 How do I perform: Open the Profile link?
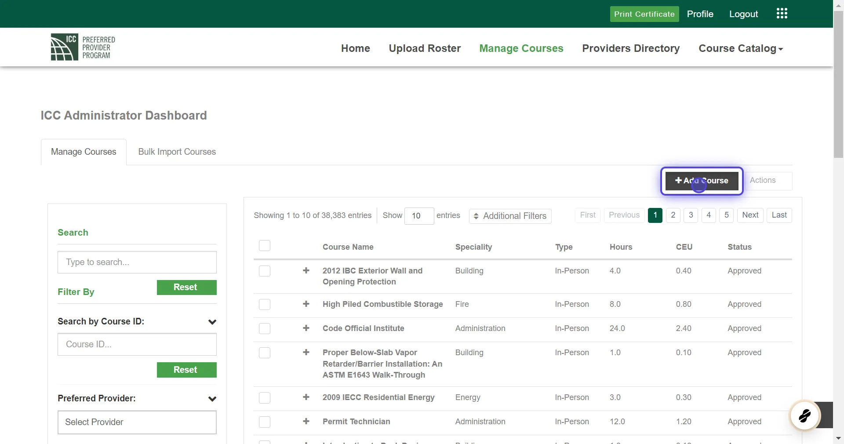pos(700,14)
